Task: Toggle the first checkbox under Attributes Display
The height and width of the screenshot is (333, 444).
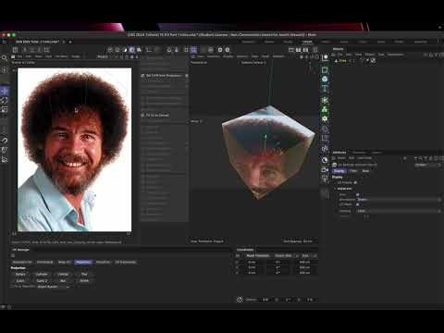Action: [355, 182]
